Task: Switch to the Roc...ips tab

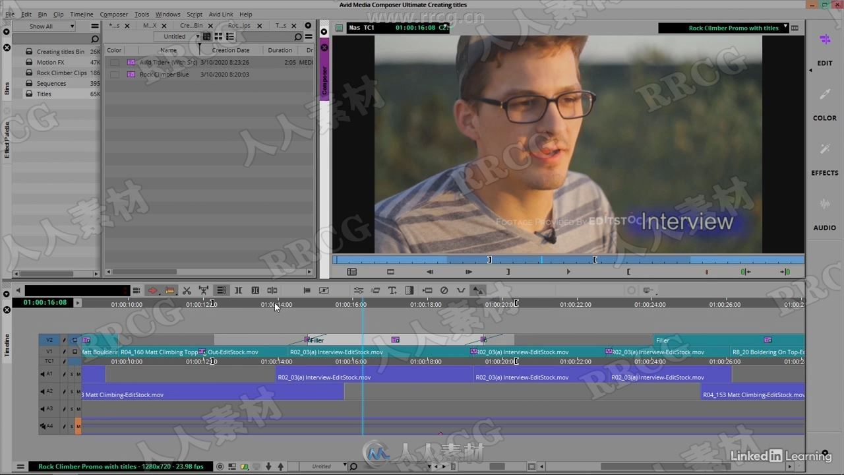Action: (239, 26)
